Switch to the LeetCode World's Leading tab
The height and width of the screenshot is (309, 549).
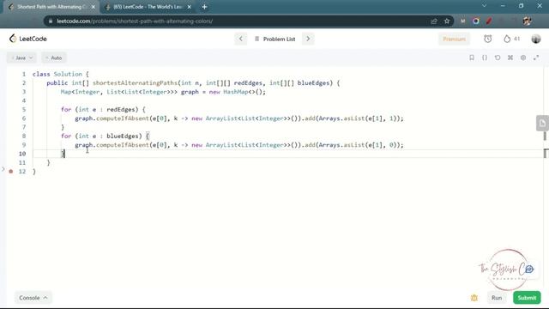coord(148,7)
